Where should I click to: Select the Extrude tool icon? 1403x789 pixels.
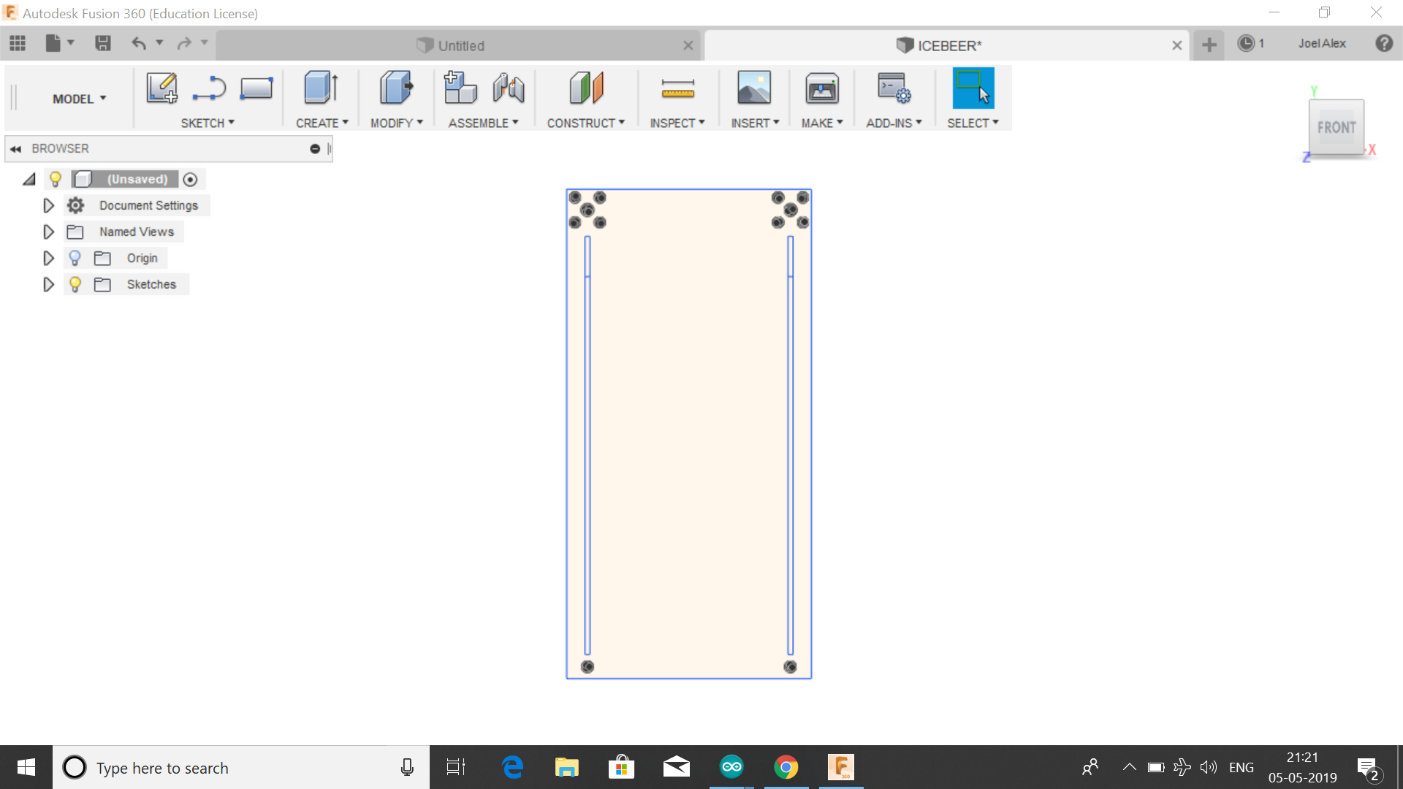coord(320,88)
